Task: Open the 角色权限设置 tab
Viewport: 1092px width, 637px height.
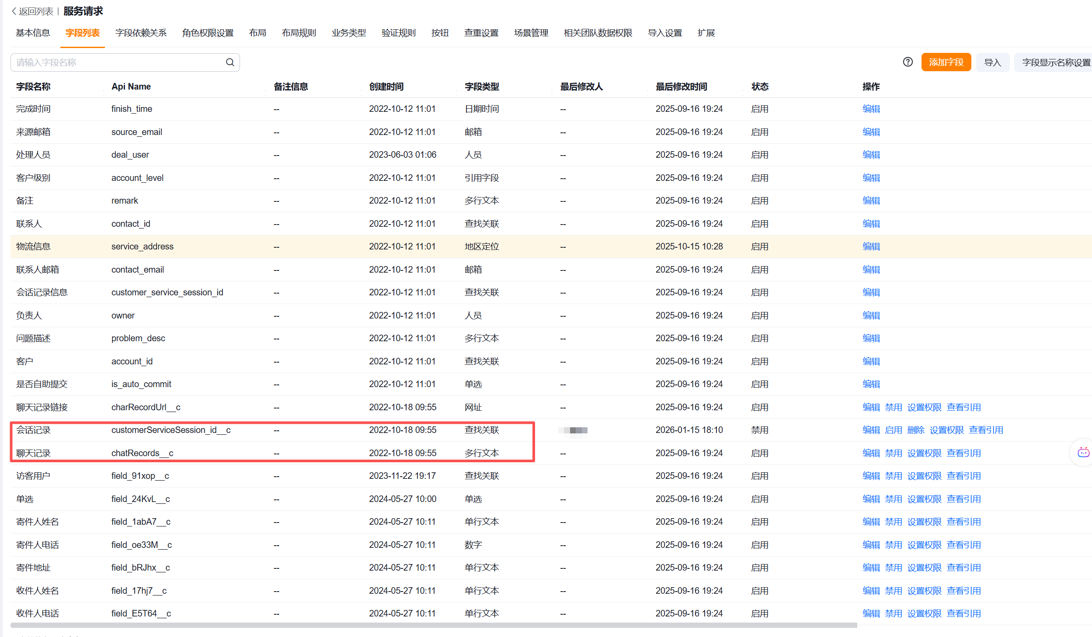Action: click(x=208, y=33)
